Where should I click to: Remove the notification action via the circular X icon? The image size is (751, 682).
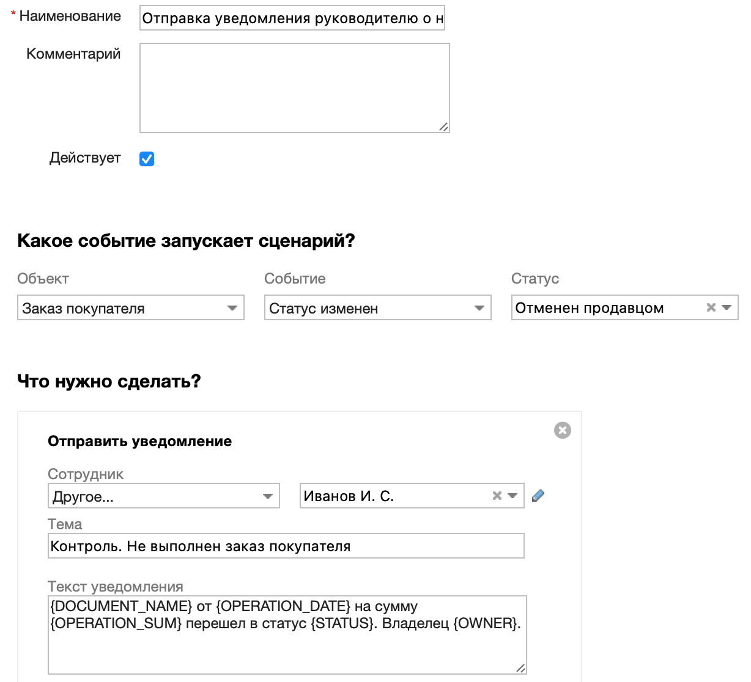562,430
